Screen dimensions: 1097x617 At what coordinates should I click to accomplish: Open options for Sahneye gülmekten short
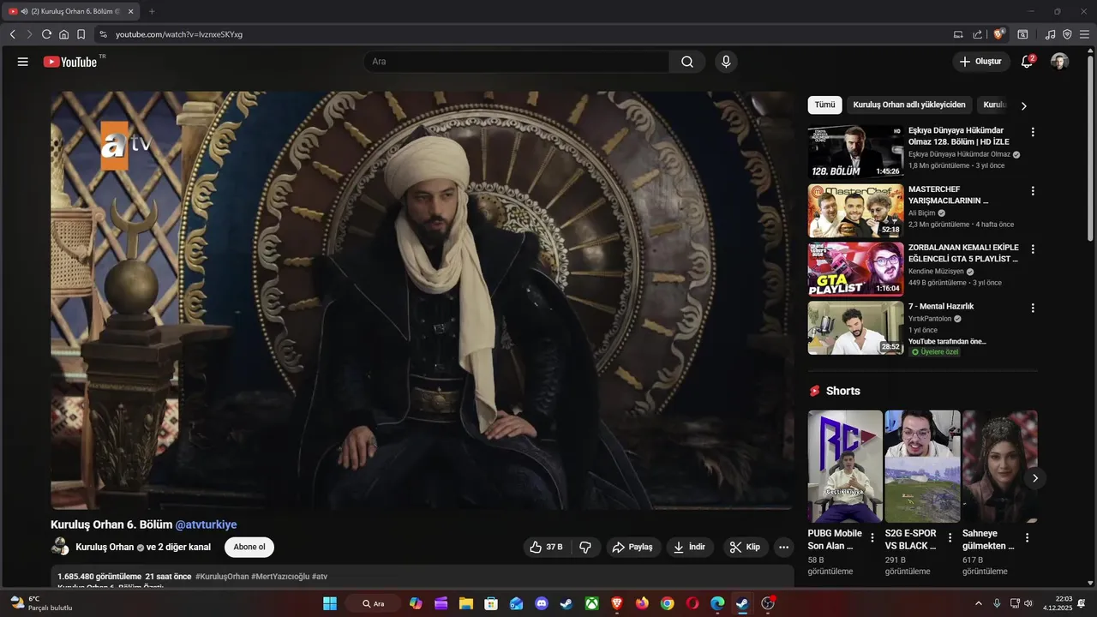[x=1027, y=538]
